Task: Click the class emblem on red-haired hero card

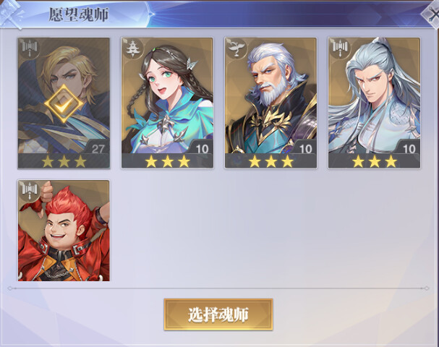Action: 30,191
